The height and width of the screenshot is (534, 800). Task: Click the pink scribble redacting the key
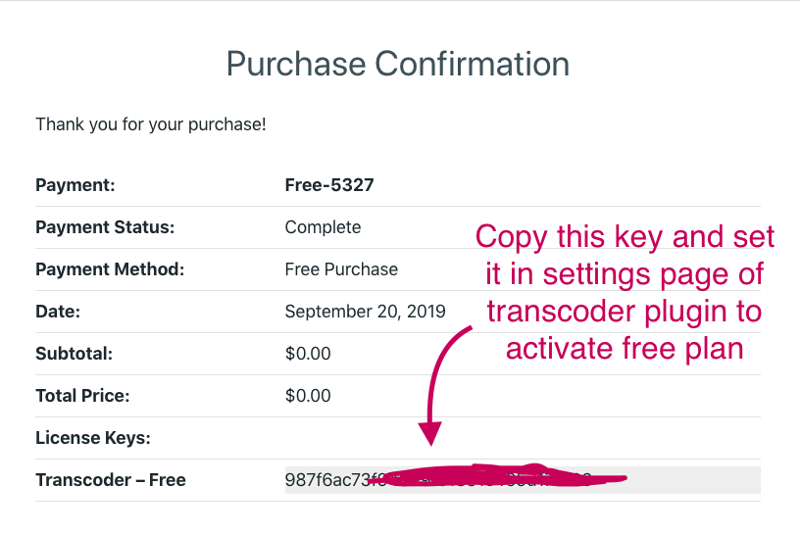click(x=490, y=478)
